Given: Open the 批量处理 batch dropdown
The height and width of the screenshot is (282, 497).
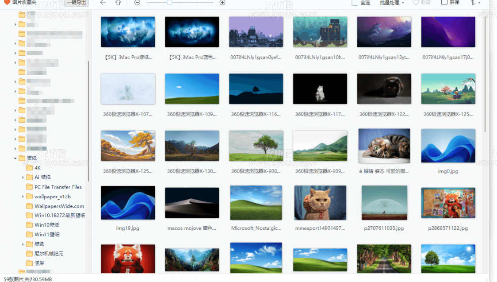Looking at the screenshot, I should 392,3.
